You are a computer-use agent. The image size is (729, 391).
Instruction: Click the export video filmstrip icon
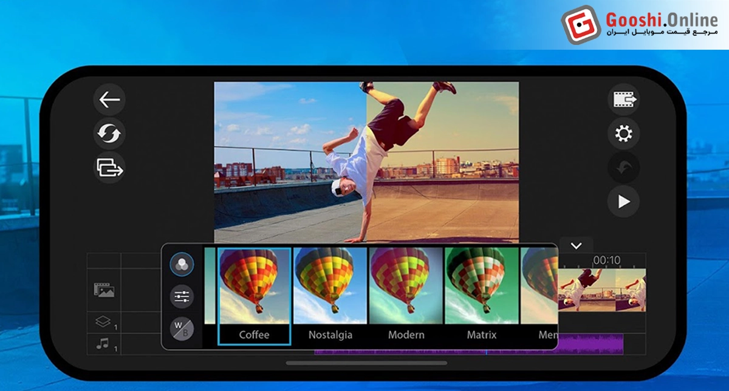click(624, 100)
